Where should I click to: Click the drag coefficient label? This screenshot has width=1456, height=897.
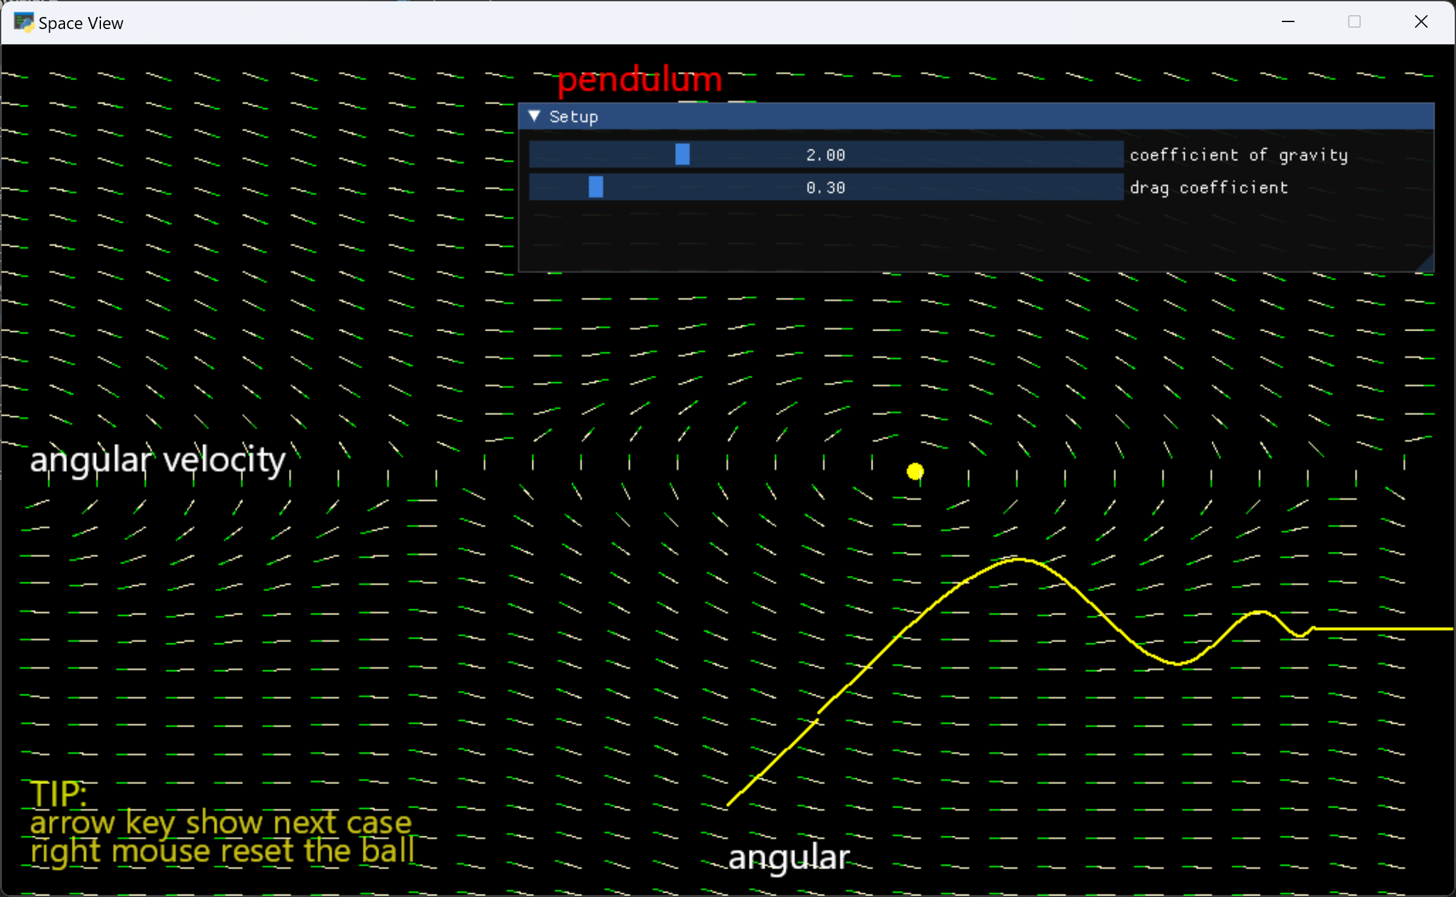pyautogui.click(x=1208, y=188)
